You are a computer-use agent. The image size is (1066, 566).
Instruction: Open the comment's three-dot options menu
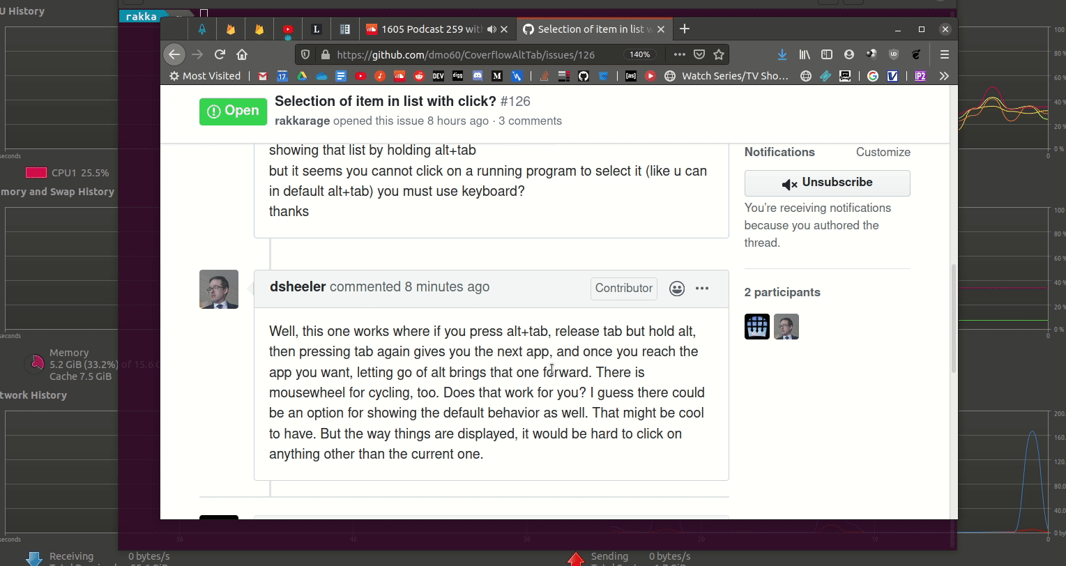click(702, 289)
